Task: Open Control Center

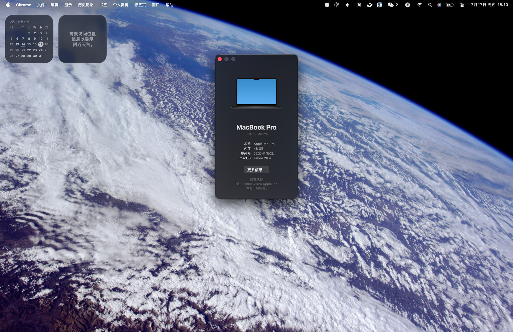Action: point(463,5)
